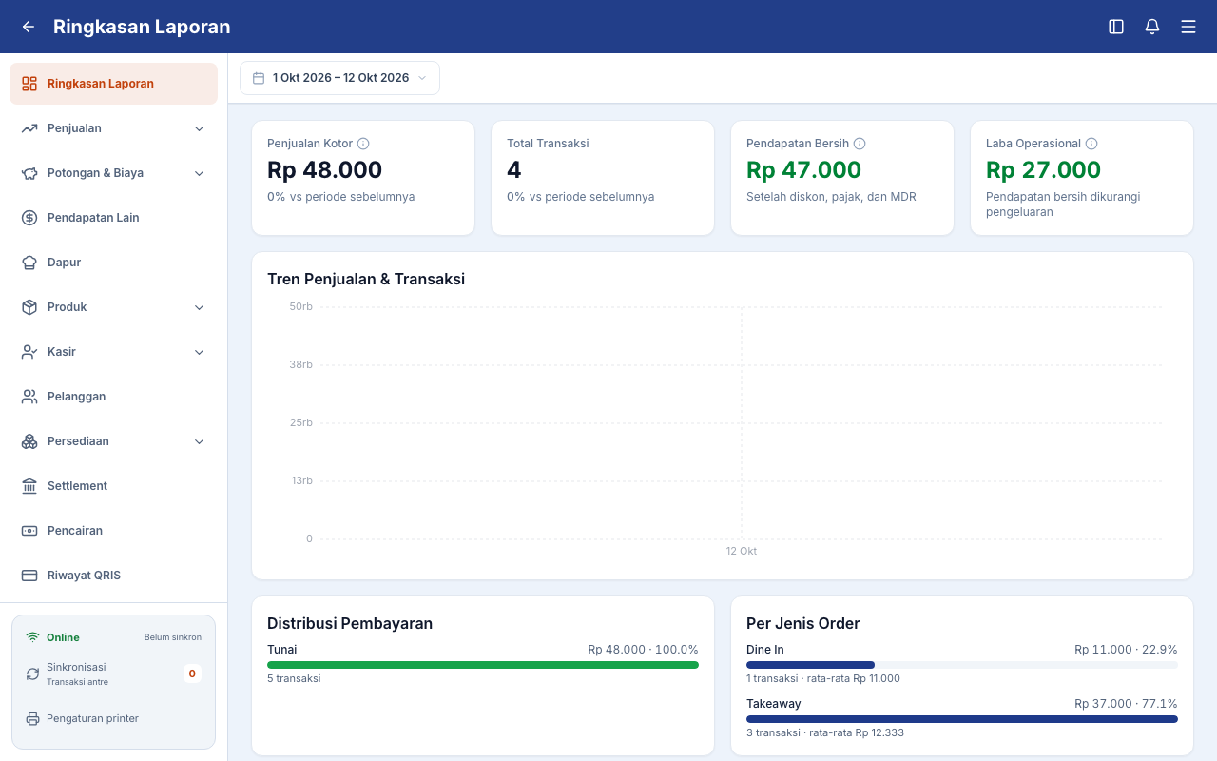1217x761 pixels.
Task: Click info icon next to Pendapatan Bersih
Action: [x=860, y=144]
